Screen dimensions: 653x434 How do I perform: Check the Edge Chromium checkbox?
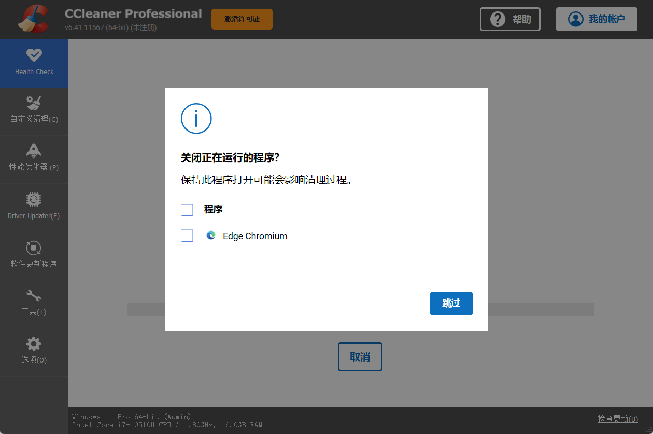[x=187, y=236]
